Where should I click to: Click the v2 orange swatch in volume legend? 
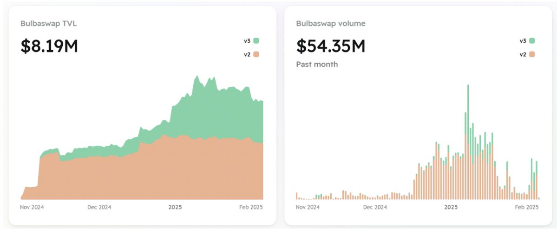532,54
